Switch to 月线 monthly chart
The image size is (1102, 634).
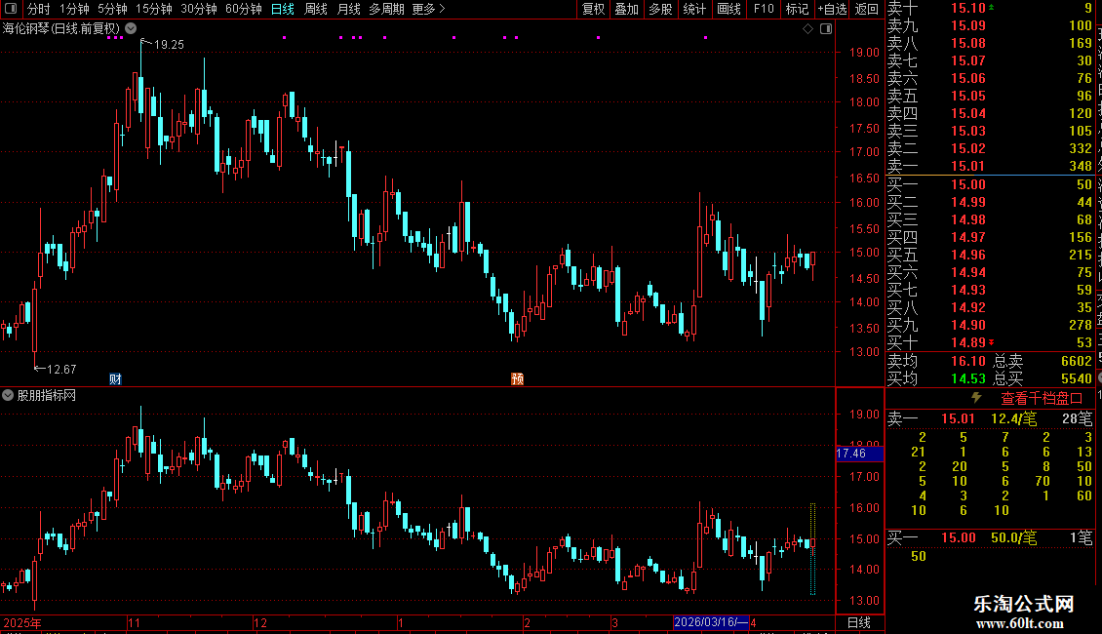coord(348,9)
